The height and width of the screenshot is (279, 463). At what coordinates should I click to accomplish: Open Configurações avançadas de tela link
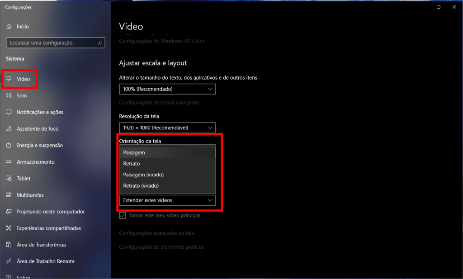coord(156,233)
